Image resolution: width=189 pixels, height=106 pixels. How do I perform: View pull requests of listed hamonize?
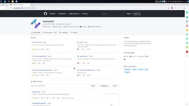[58, 98]
